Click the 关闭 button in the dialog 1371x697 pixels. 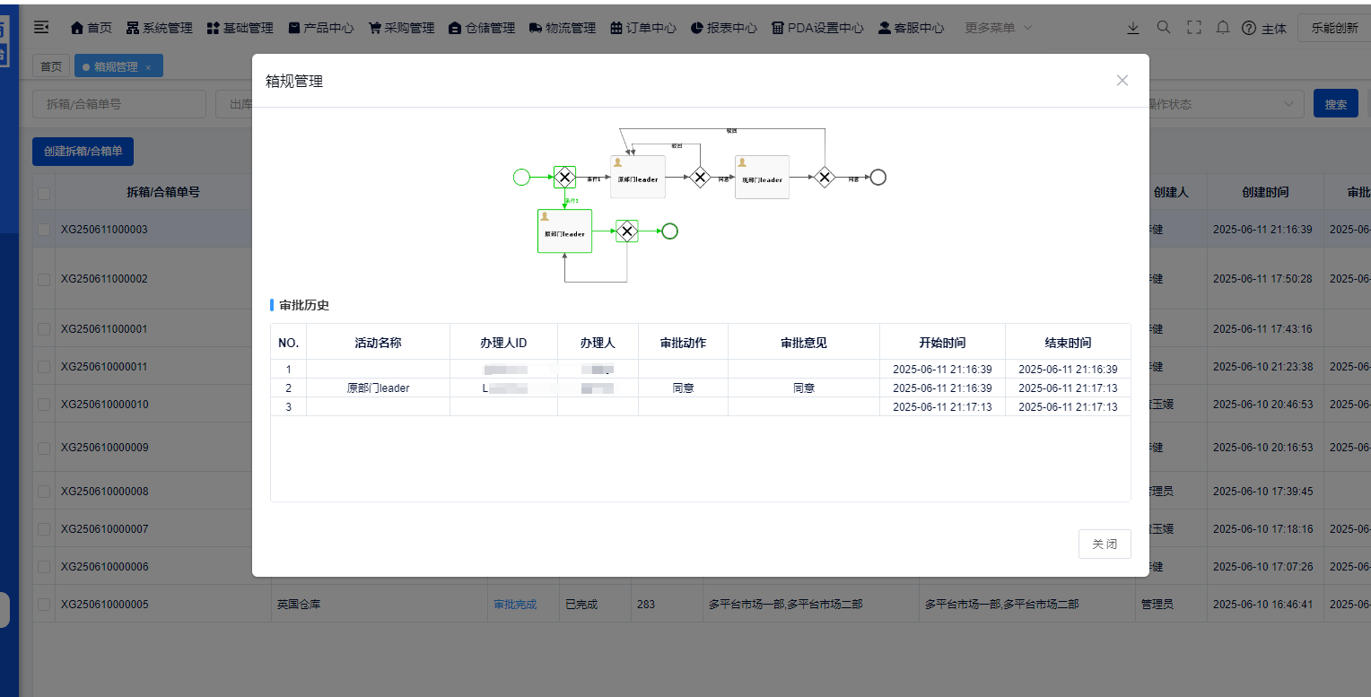pyautogui.click(x=1105, y=544)
